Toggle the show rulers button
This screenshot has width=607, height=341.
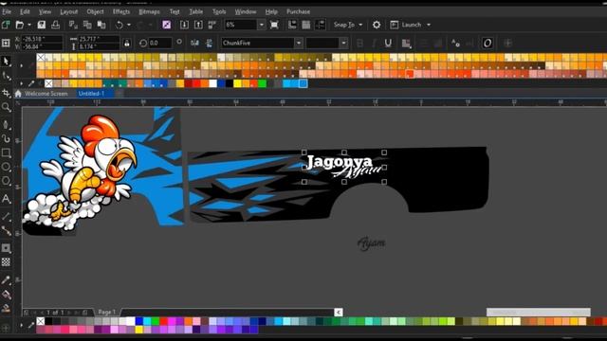tap(292, 25)
